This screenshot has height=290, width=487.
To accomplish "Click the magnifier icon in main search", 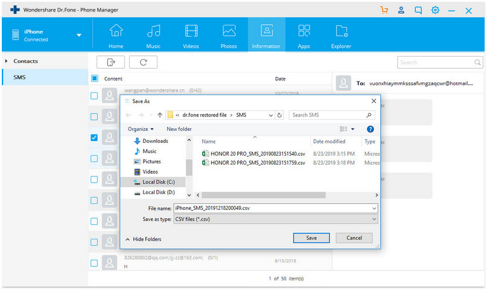I will [478, 62].
